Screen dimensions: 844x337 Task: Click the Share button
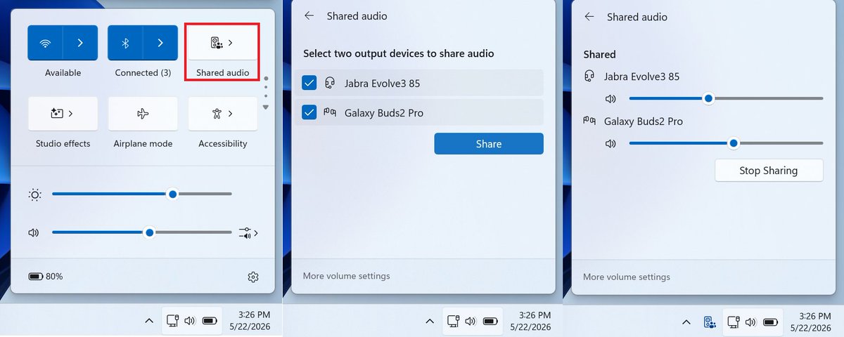[x=489, y=144]
